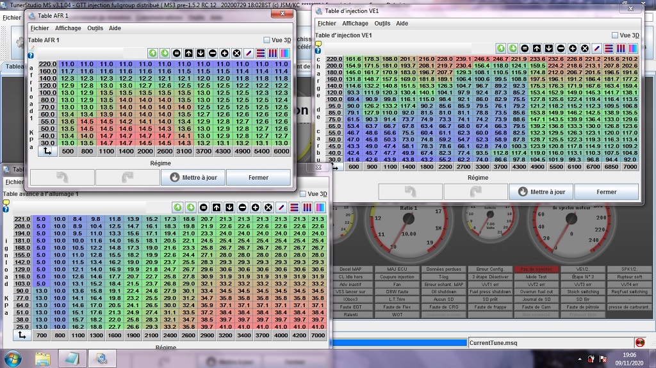The height and width of the screenshot is (368, 656).
Task: Select the 220.0 / 500 cell in AFR table
Action: pos(67,65)
